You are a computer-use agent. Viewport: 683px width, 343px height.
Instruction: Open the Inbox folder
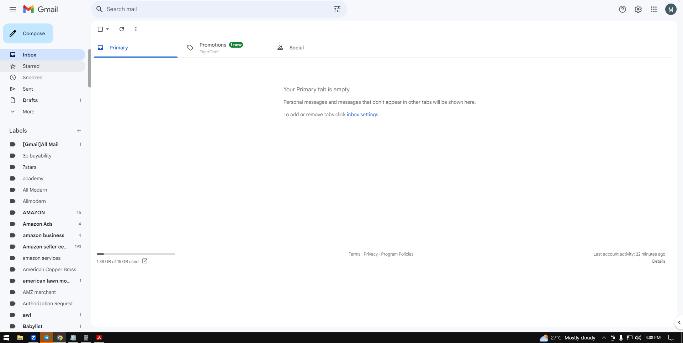click(x=43, y=55)
